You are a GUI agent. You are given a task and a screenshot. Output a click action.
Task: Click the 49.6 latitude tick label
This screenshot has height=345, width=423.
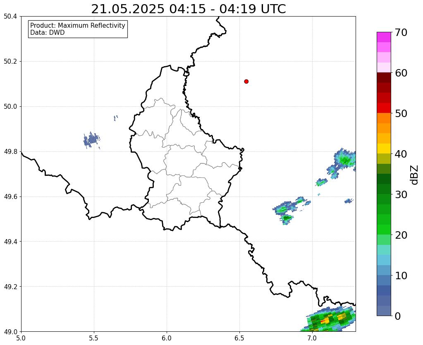(x=10, y=196)
